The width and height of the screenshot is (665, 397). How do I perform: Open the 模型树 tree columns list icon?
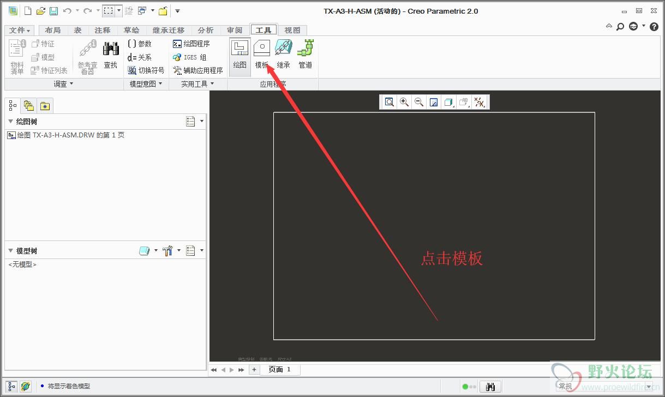click(x=190, y=251)
